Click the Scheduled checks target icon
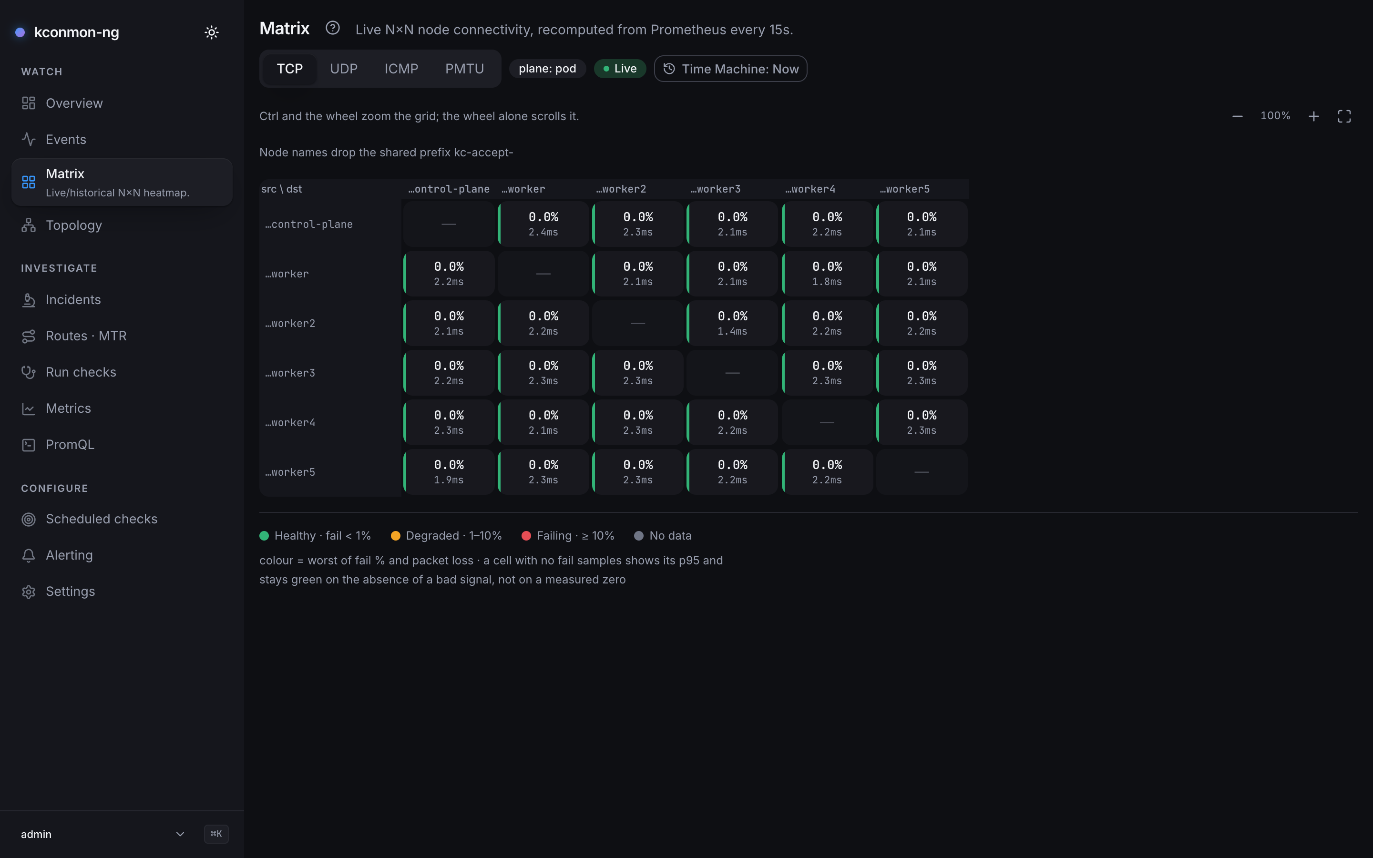Screen dimensions: 1373x858 pyautogui.click(x=29, y=519)
